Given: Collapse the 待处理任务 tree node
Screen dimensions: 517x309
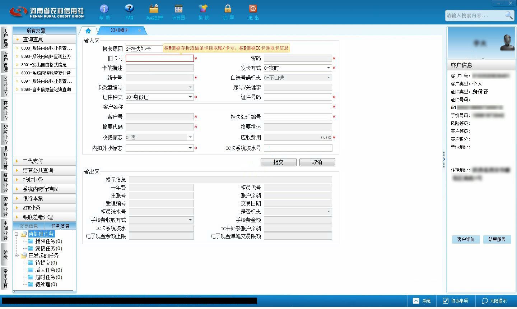Looking at the screenshot, I should (x=17, y=234).
